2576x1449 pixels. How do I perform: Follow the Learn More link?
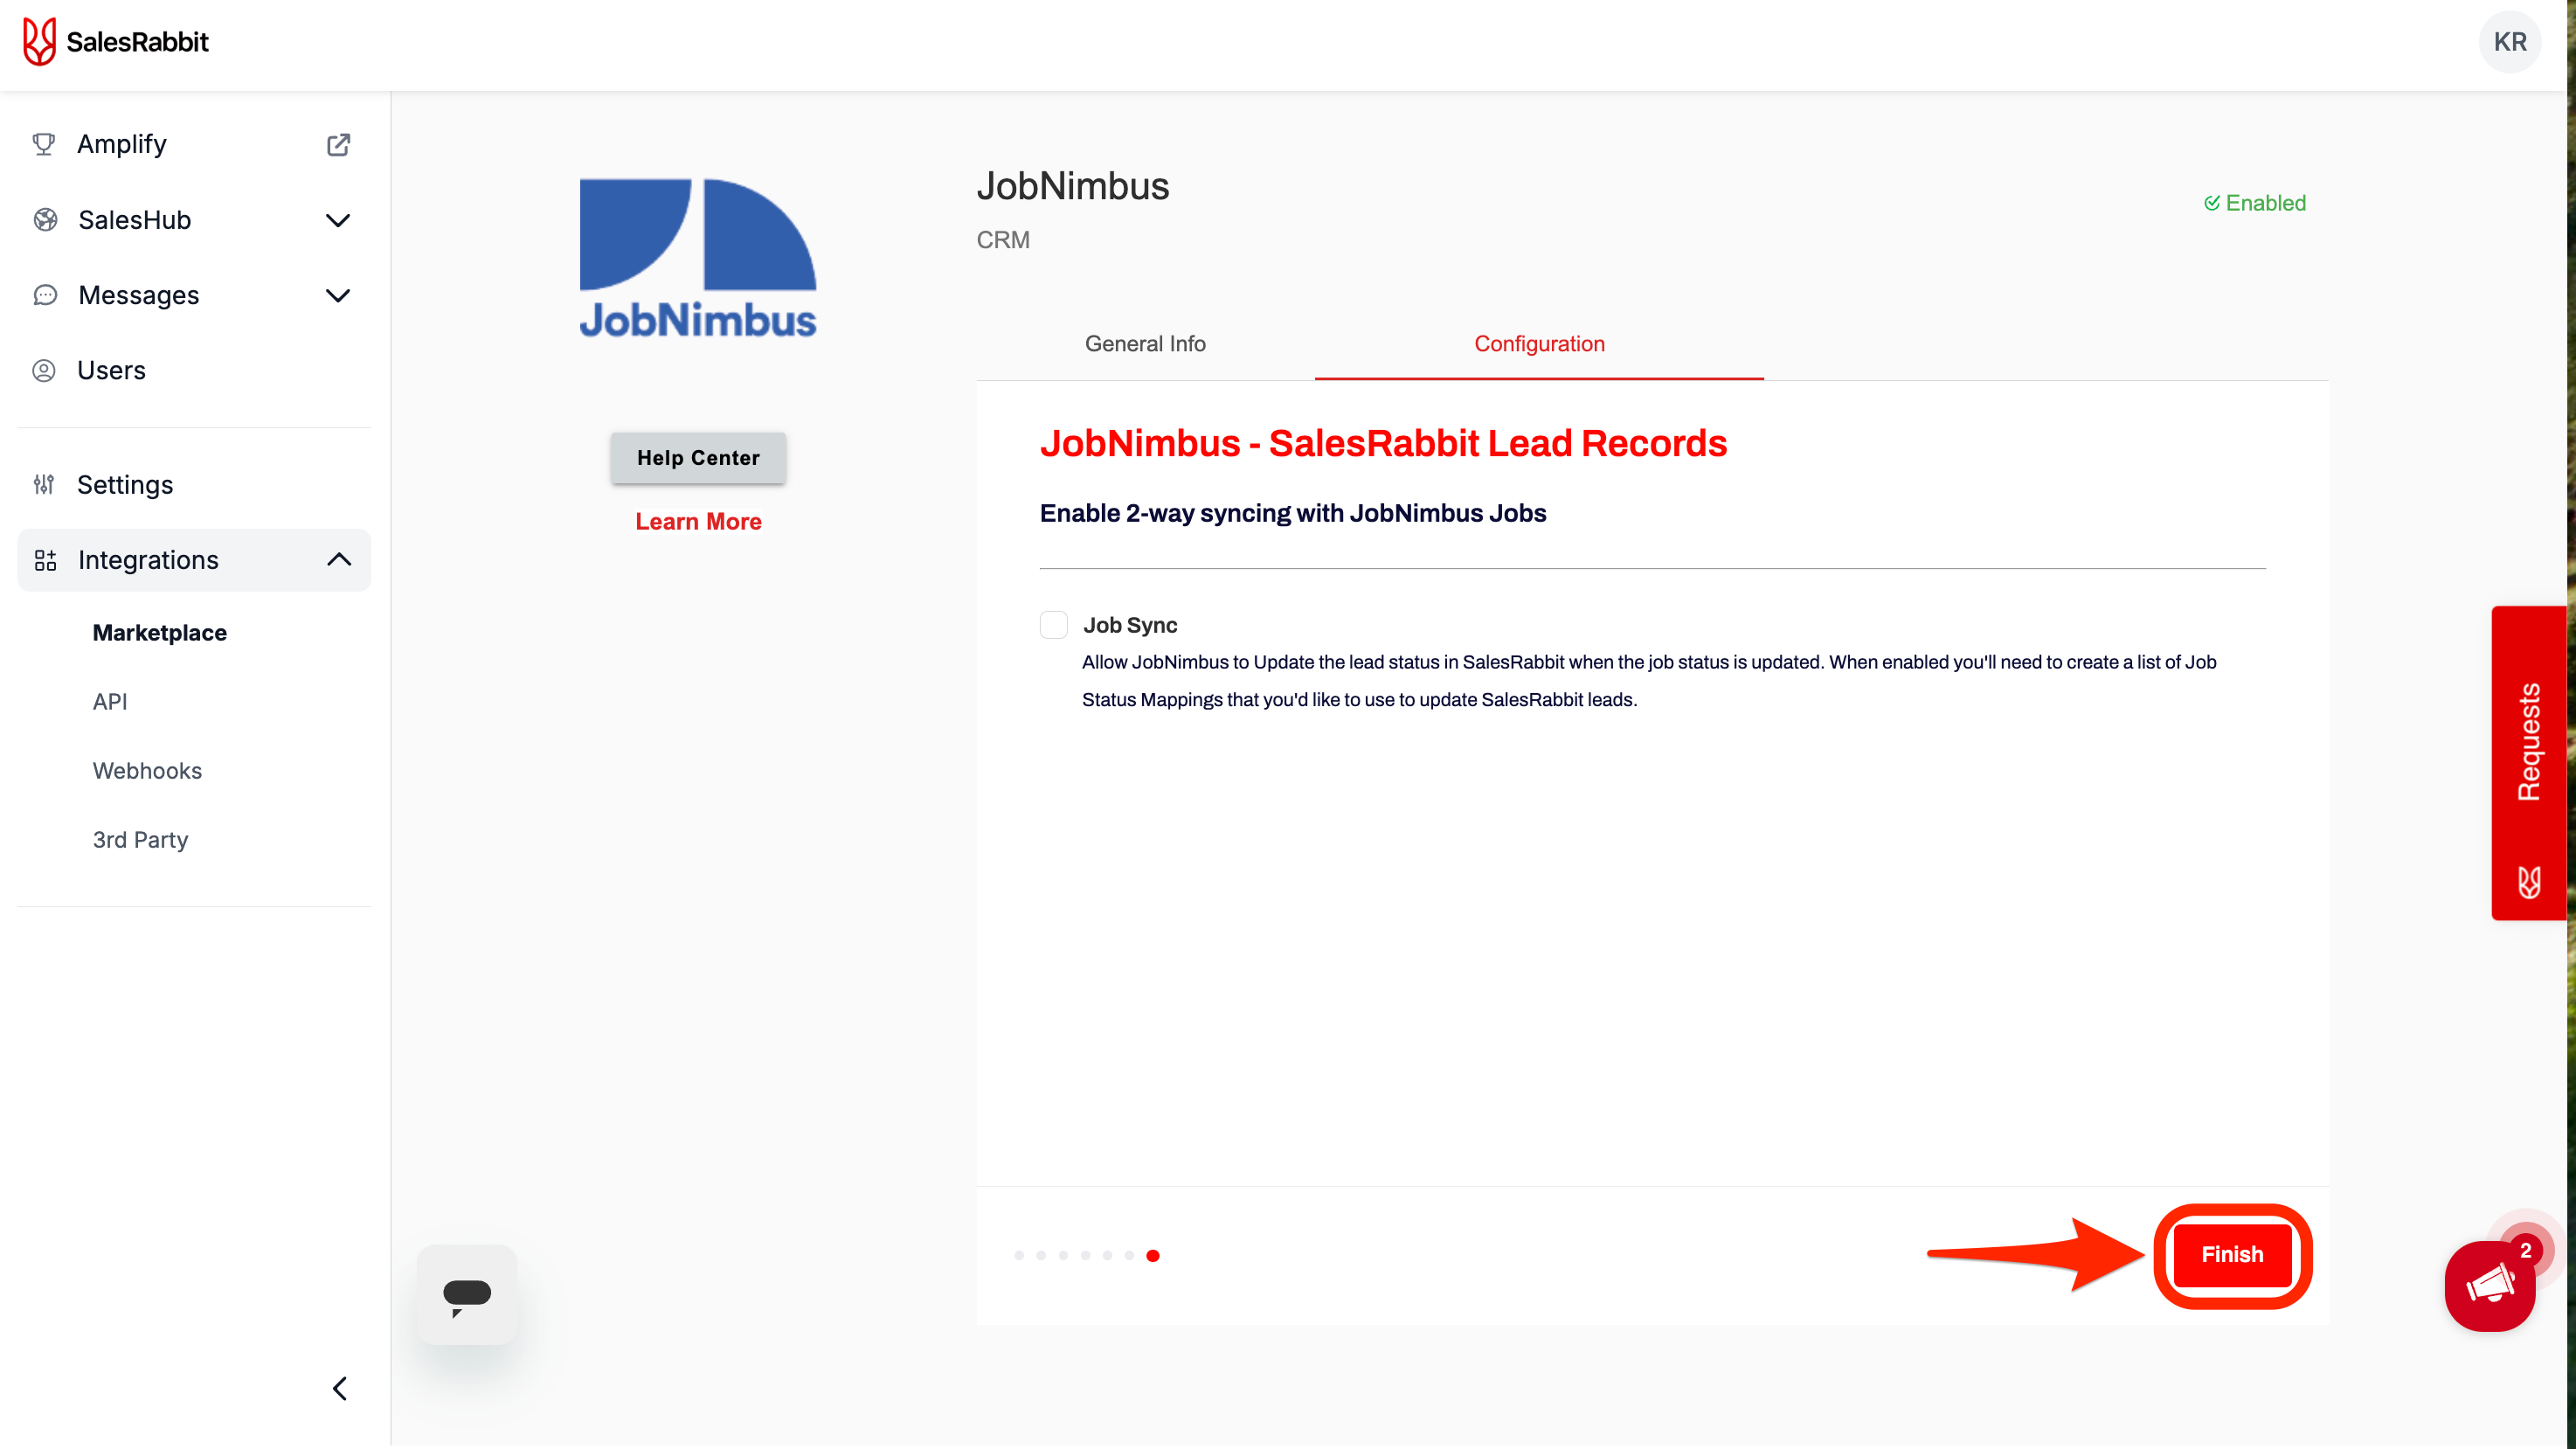[x=698, y=522]
